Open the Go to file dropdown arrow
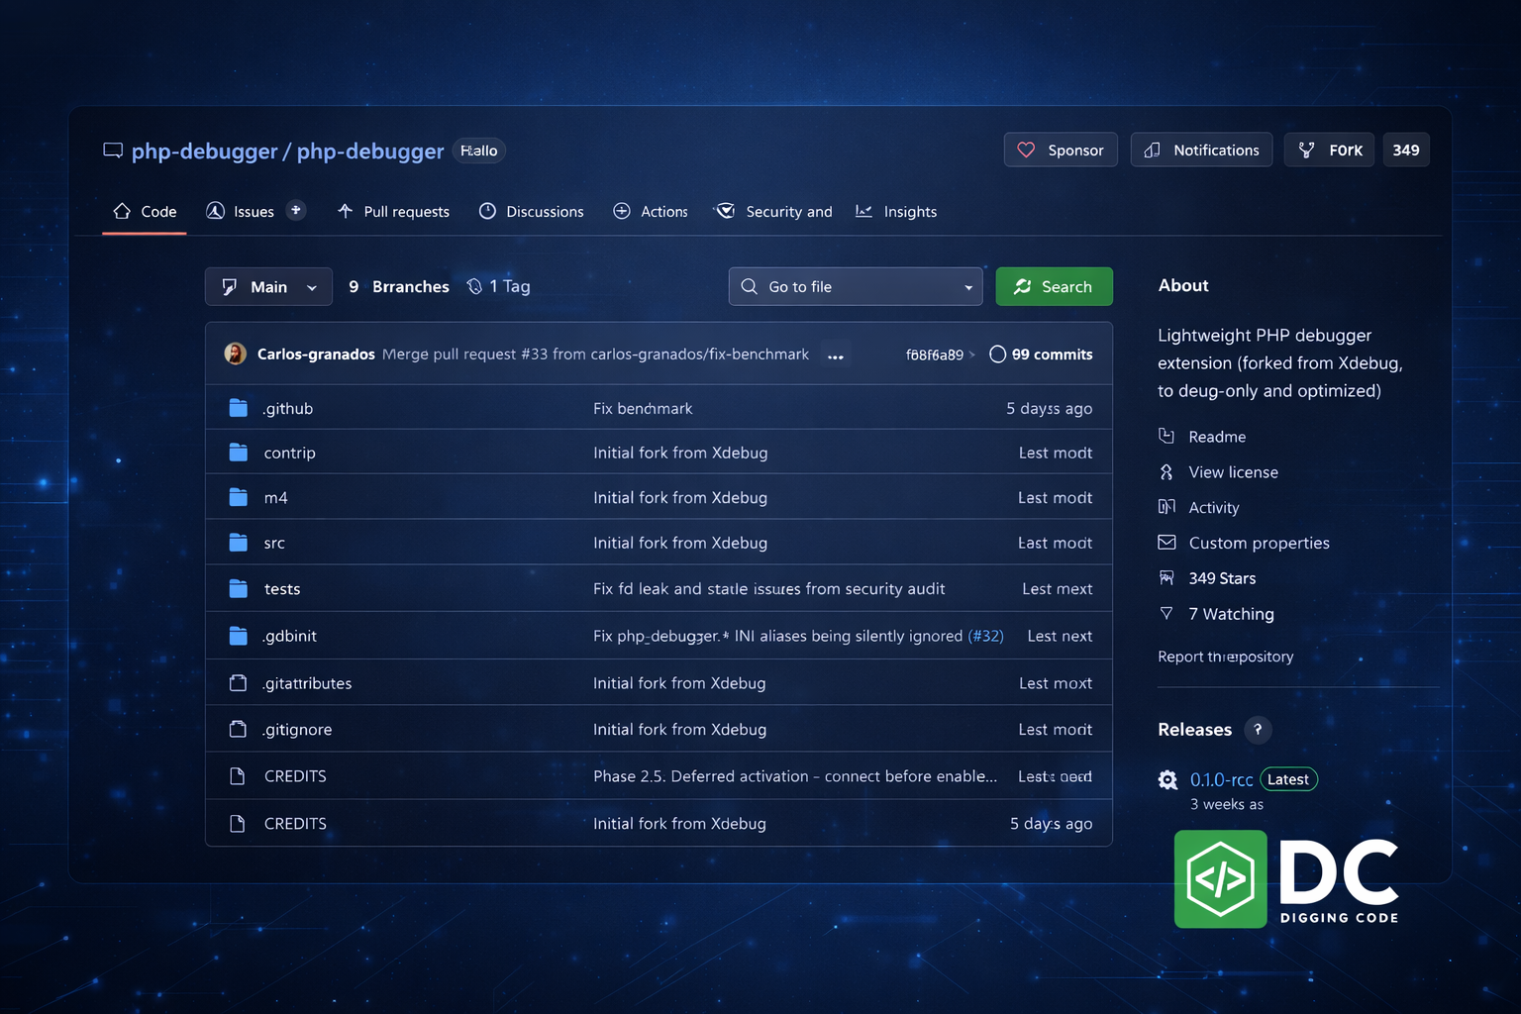1521x1014 pixels. tap(967, 287)
